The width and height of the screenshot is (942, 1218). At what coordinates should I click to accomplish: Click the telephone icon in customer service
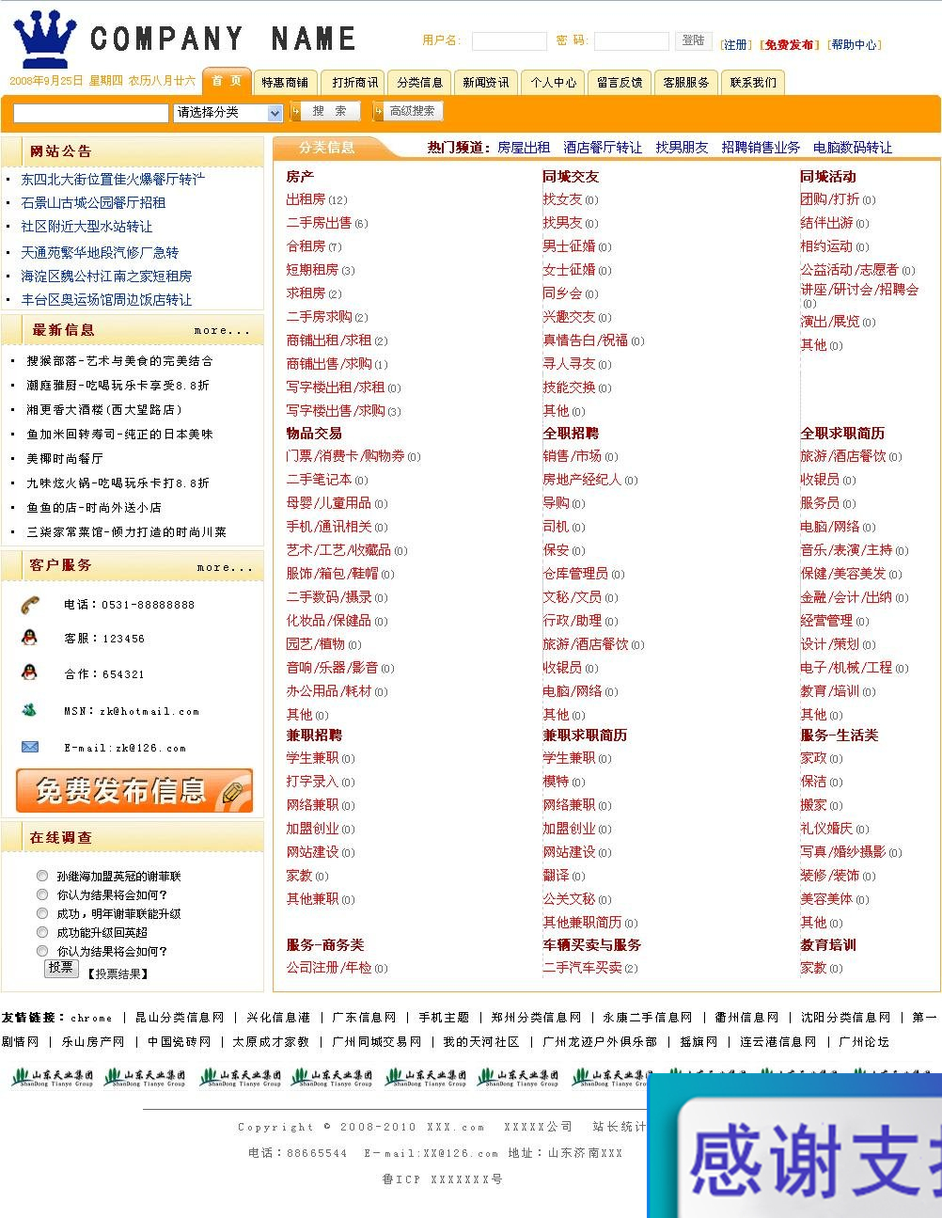(30, 604)
